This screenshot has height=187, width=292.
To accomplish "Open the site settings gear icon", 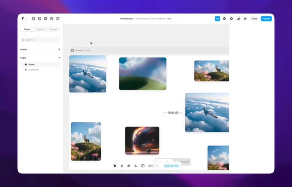I will tap(231, 19).
